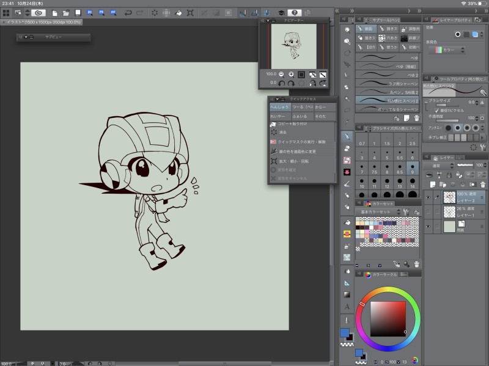Click 拡大・縮小・回転 in Quick Access
The height and width of the screenshot is (366, 489).
click(x=293, y=161)
